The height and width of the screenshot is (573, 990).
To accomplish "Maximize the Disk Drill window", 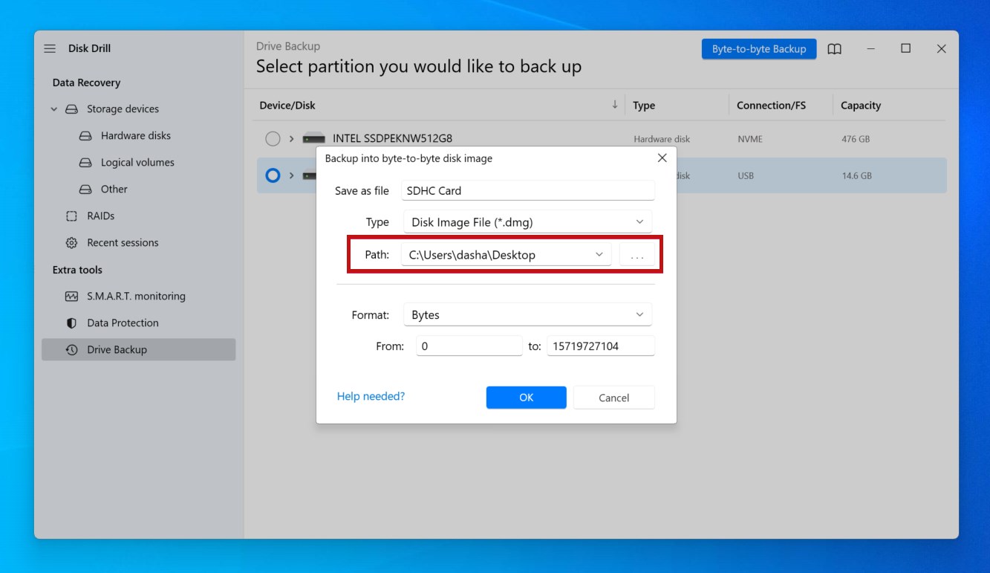I will 905,48.
